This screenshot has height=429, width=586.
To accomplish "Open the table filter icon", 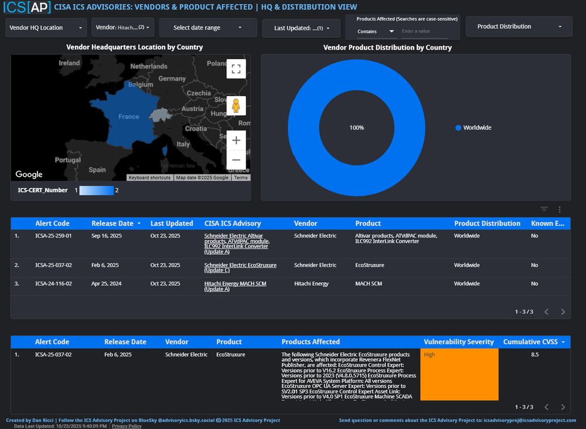I will tap(544, 210).
